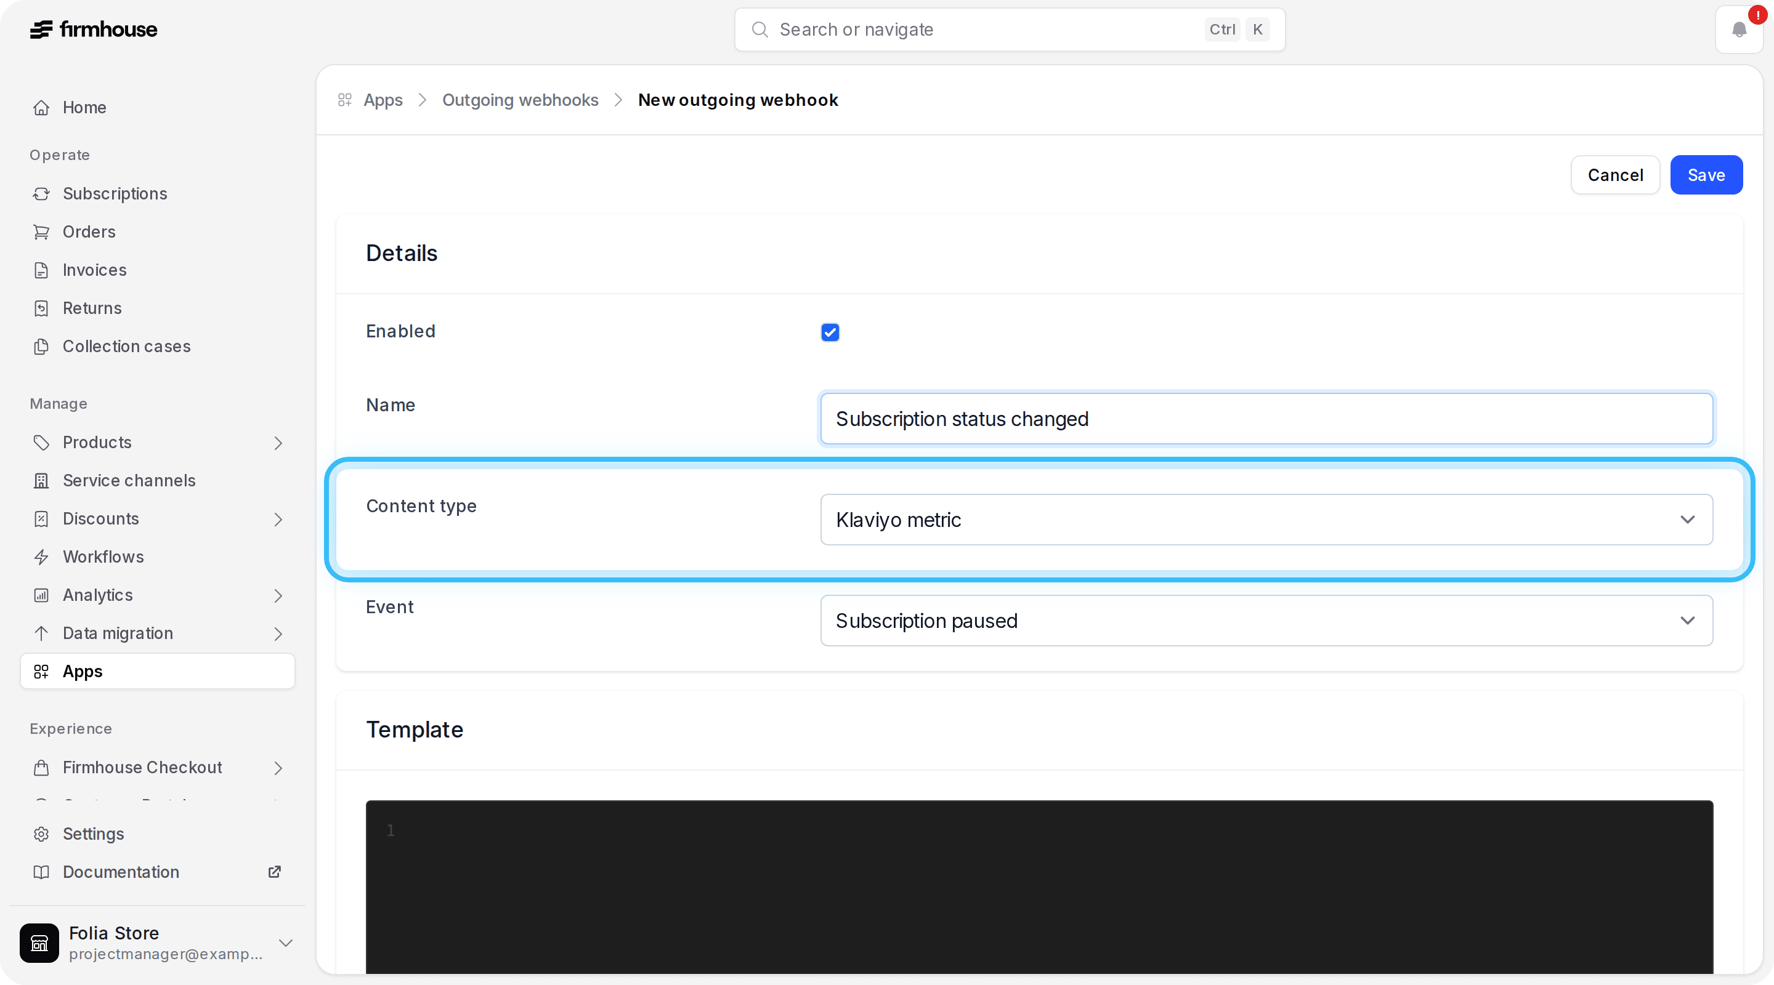The image size is (1774, 985).
Task: Open Settings in sidebar
Action: (x=158, y=834)
